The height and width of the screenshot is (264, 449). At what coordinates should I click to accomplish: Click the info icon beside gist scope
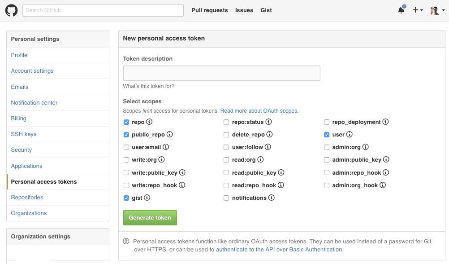point(147,198)
